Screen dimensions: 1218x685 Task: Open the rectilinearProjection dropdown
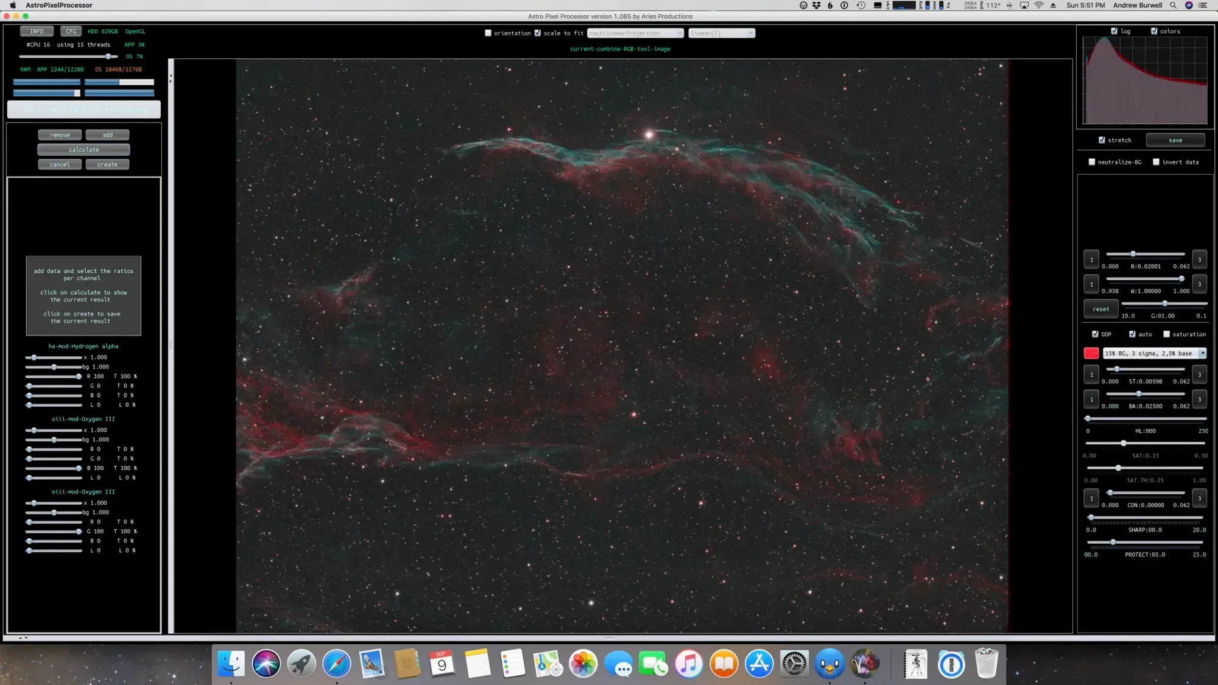click(x=635, y=33)
